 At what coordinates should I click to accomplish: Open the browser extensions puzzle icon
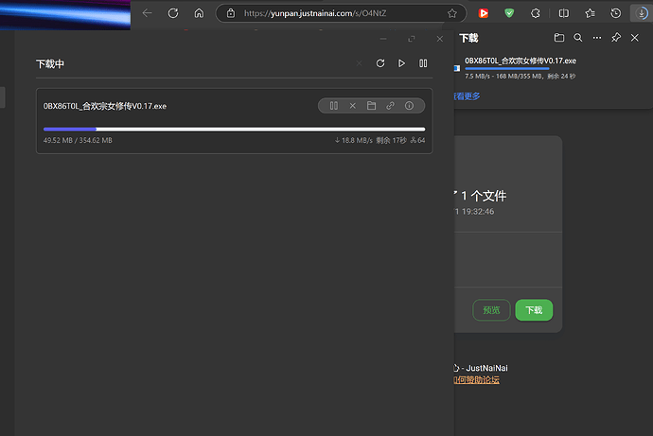point(535,13)
